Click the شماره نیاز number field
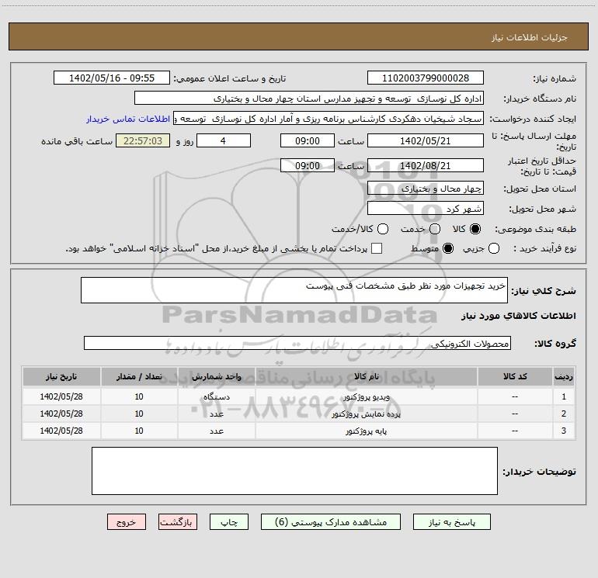Image resolution: width=598 pixels, height=578 pixels. 426,78
